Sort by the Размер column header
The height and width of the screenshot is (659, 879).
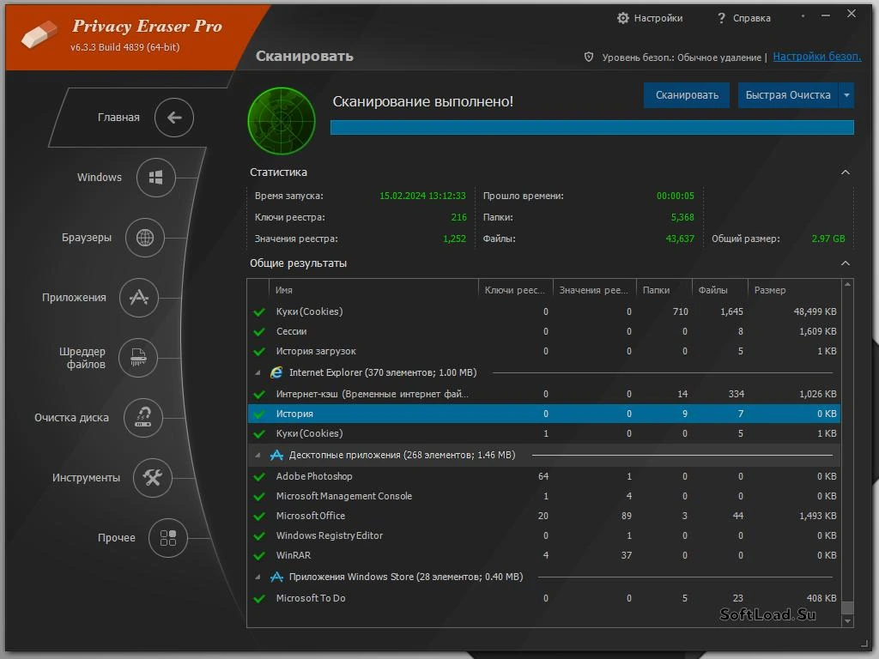(x=794, y=290)
